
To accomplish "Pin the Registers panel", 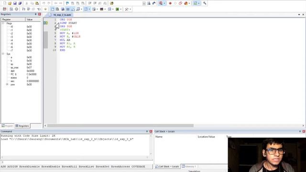I will (x=35, y=14).
